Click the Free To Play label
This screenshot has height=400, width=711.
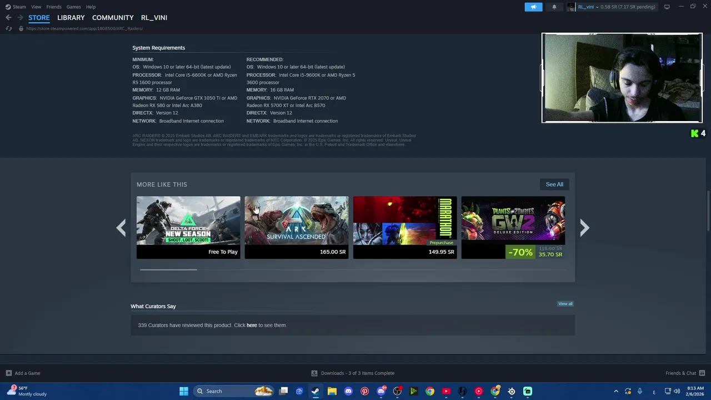pyautogui.click(x=223, y=252)
